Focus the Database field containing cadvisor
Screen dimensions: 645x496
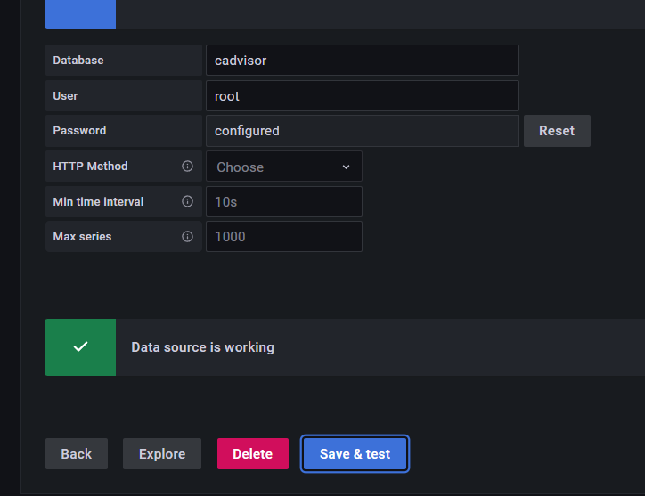pyautogui.click(x=363, y=61)
